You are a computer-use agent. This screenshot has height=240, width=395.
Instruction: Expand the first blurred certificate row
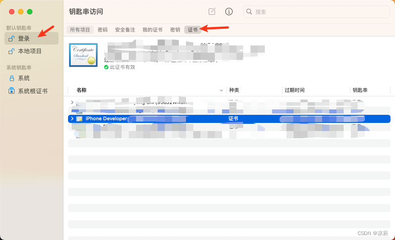73,102
